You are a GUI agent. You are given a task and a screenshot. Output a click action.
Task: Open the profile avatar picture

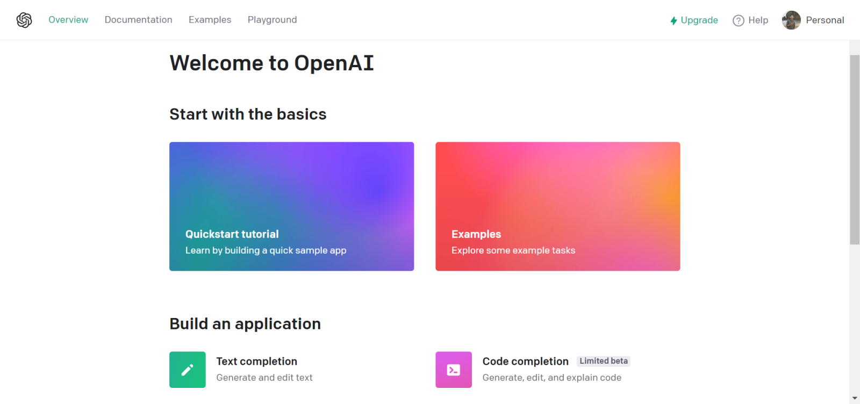[791, 20]
